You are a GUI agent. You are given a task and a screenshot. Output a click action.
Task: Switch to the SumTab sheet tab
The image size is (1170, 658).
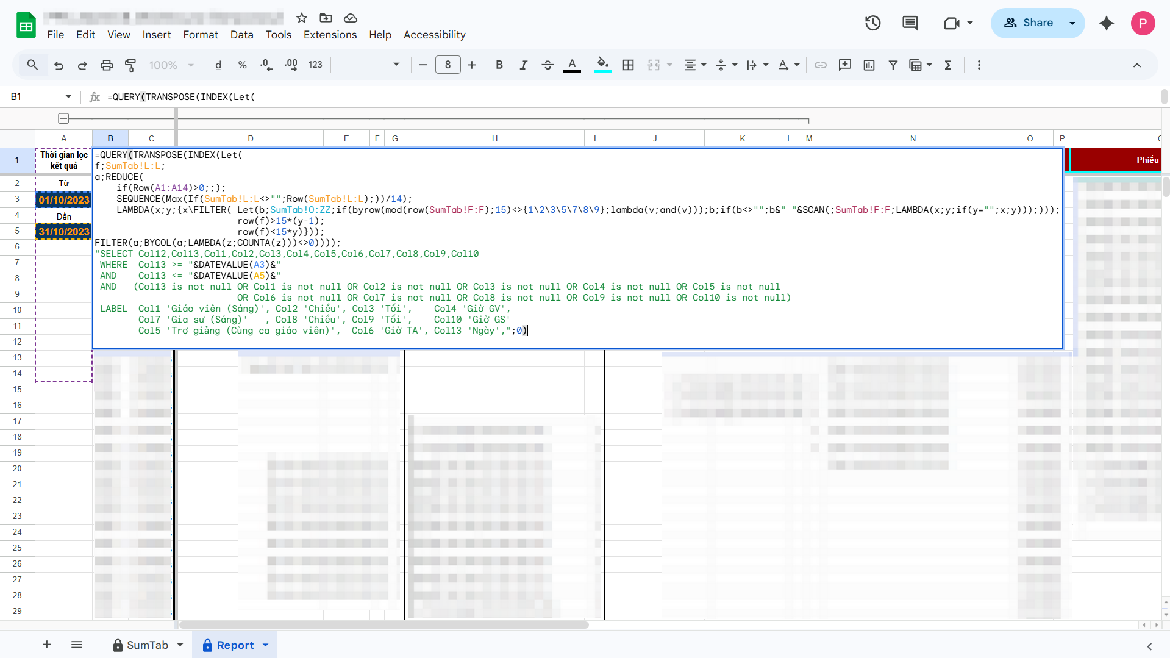pyautogui.click(x=147, y=645)
